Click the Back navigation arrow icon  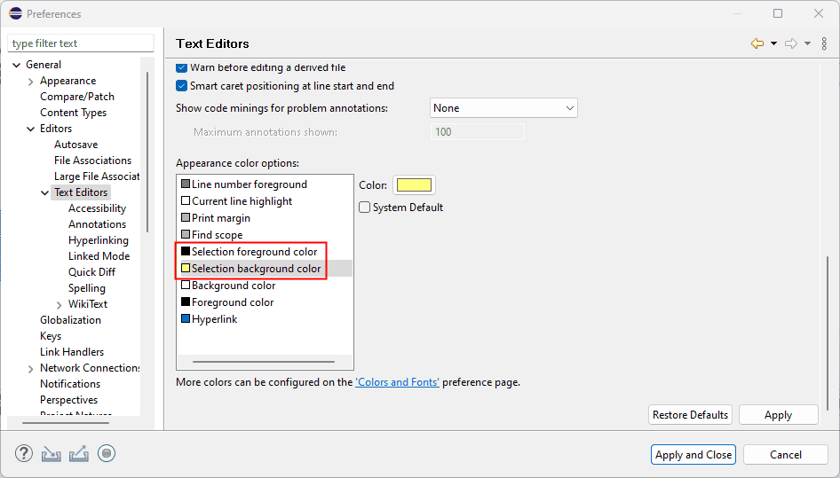[x=757, y=43]
